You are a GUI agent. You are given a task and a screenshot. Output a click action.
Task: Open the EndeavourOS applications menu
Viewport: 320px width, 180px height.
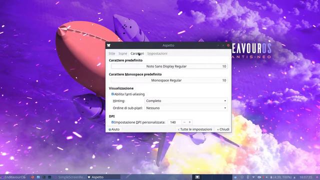pos(13,177)
